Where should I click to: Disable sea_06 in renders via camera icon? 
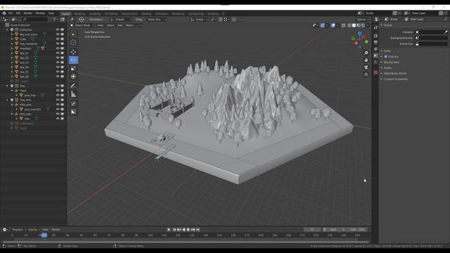[62, 77]
